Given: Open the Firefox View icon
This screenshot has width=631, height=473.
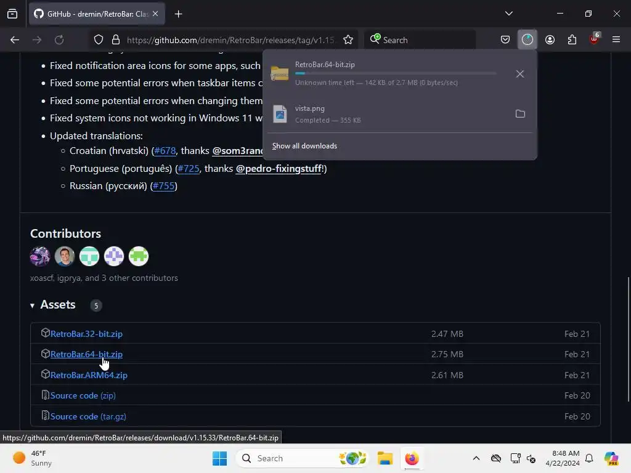Looking at the screenshot, I should (12, 14).
